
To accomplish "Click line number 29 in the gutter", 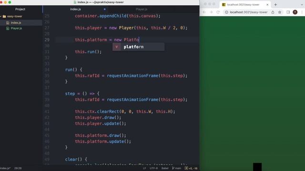I will point(47,40).
